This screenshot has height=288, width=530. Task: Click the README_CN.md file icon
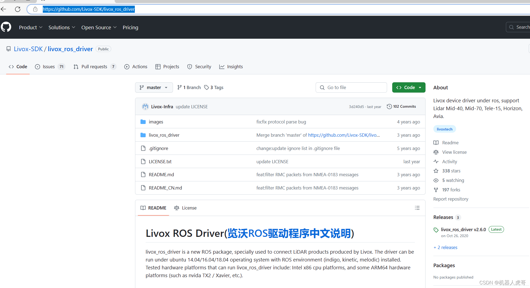click(143, 188)
